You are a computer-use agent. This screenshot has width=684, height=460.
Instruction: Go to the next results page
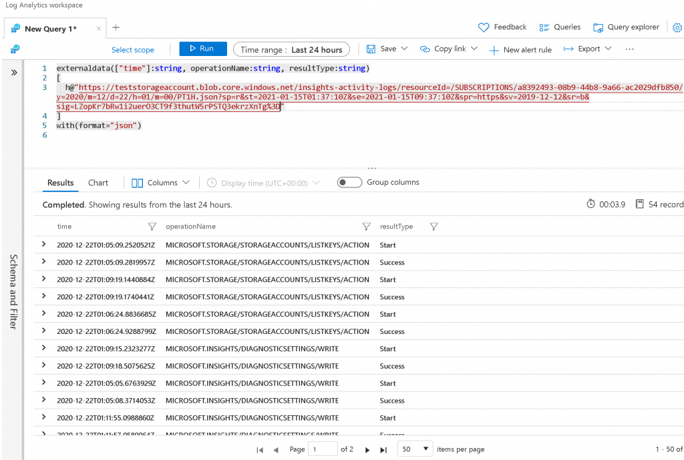pos(367,450)
